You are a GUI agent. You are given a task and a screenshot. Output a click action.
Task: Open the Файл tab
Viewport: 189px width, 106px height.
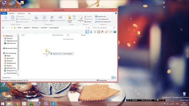point(4,13)
